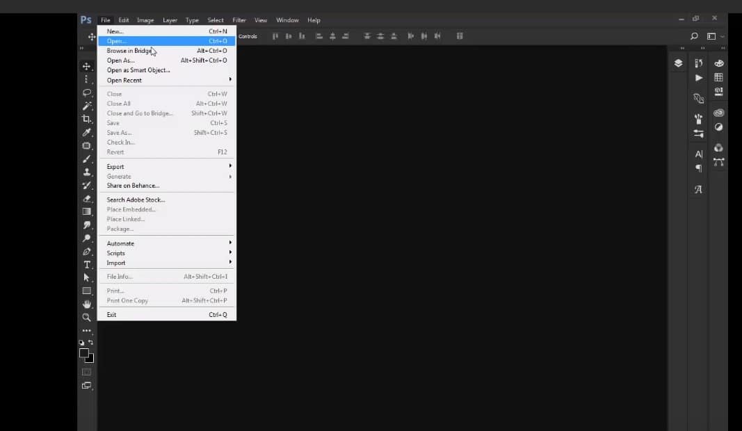Select the Dodge tool

[87, 238]
